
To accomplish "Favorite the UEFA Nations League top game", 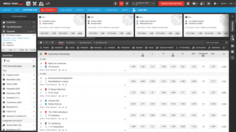I will pyautogui.click(x=34, y=35).
